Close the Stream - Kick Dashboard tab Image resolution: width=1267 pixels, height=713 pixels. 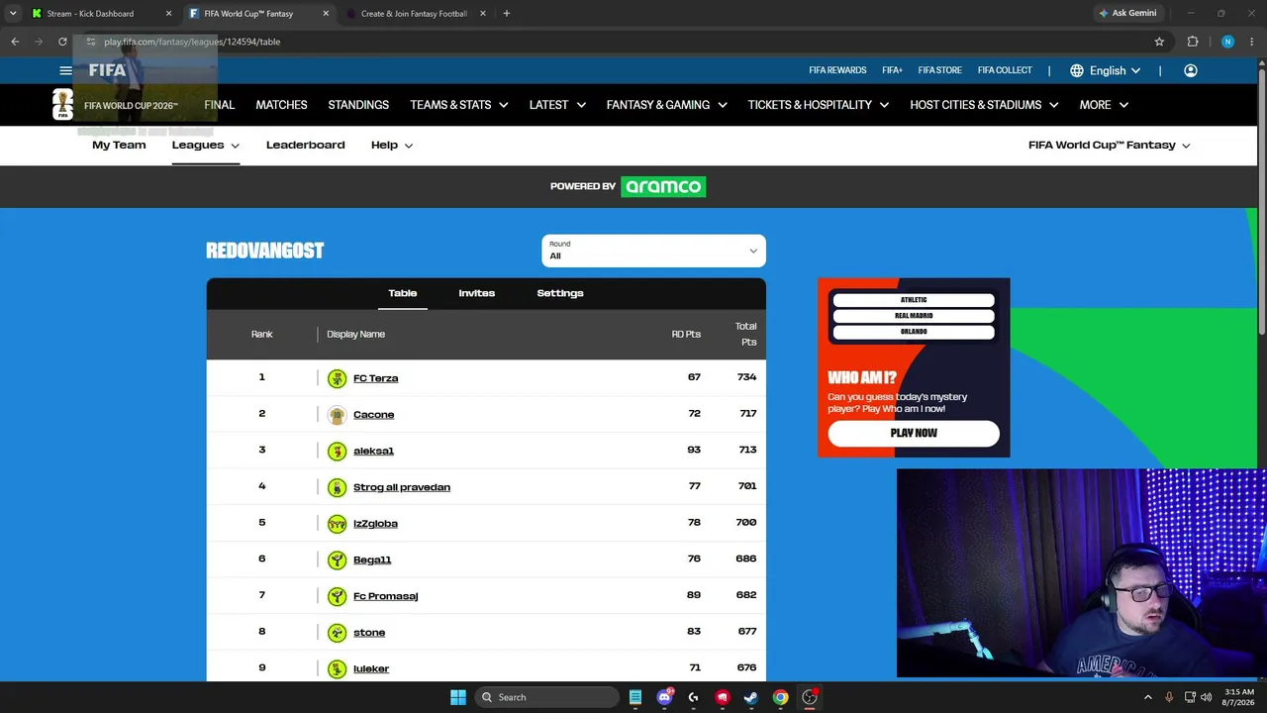tap(168, 14)
